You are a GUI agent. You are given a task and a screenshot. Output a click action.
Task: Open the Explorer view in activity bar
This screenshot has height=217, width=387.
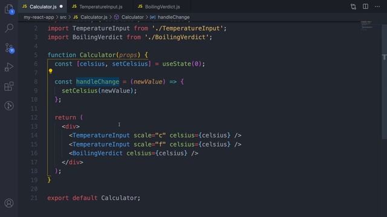point(9,10)
